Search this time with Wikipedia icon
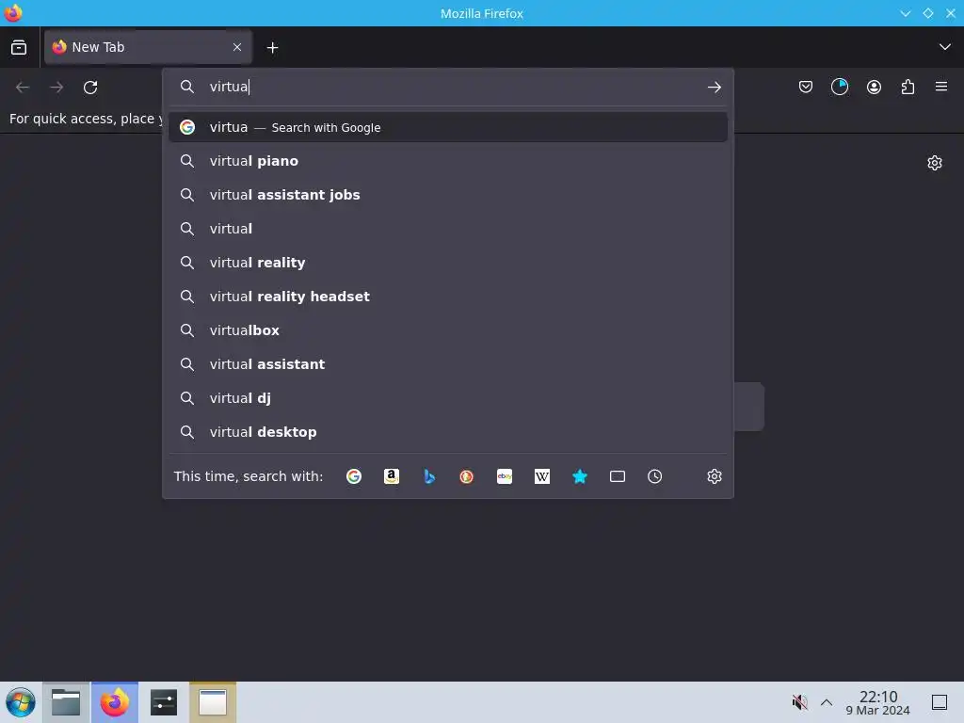This screenshot has height=723, width=964. 542,476
